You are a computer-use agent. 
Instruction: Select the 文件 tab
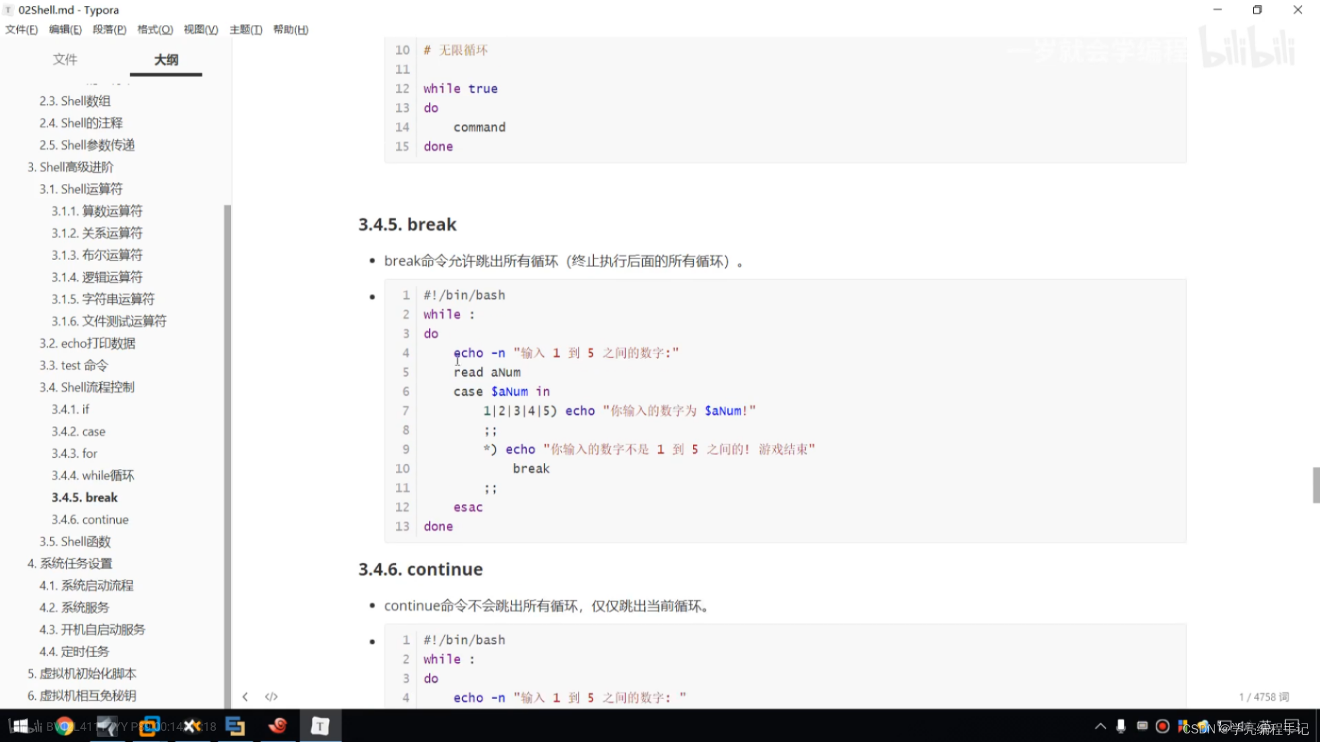tap(65, 59)
